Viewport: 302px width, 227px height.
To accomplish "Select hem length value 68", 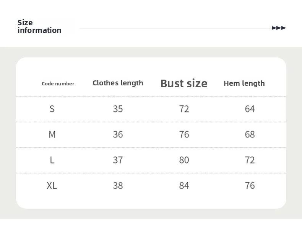I will point(250,134).
